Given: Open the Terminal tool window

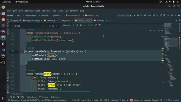Looking at the screenshot, I should tap(44, 97).
